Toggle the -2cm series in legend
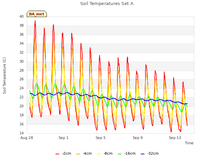Image resolution: width=214 pixels, height=160 pixels. (x=63, y=154)
